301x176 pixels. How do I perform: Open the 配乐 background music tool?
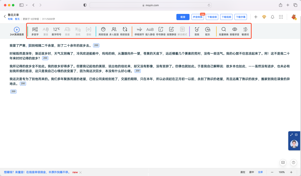208,31
